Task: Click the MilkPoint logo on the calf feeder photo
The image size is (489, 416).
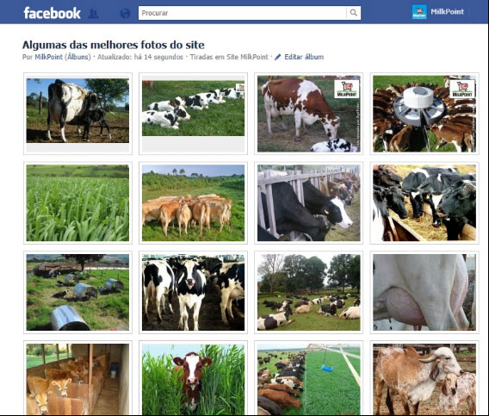Action: point(462,89)
